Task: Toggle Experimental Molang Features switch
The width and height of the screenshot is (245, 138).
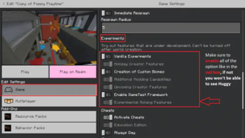Action: (108, 102)
